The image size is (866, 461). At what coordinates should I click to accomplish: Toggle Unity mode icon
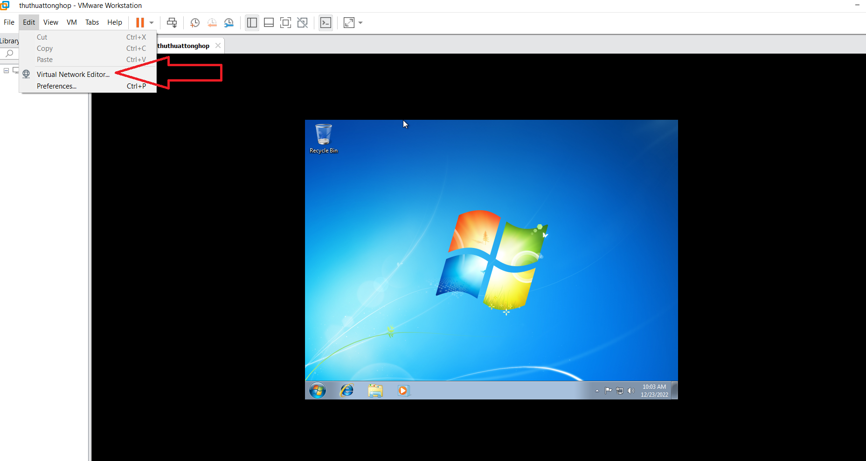point(302,22)
